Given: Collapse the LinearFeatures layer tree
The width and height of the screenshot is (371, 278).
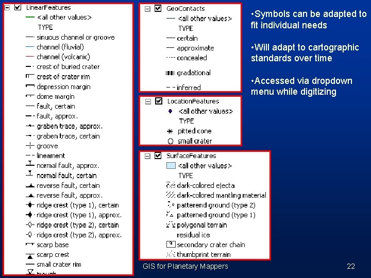Looking at the screenshot, I should click(x=7, y=8).
